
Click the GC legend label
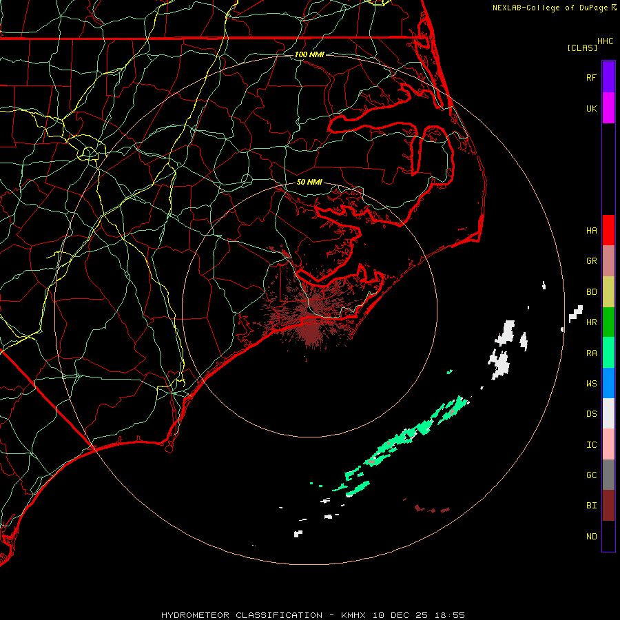[x=592, y=475]
